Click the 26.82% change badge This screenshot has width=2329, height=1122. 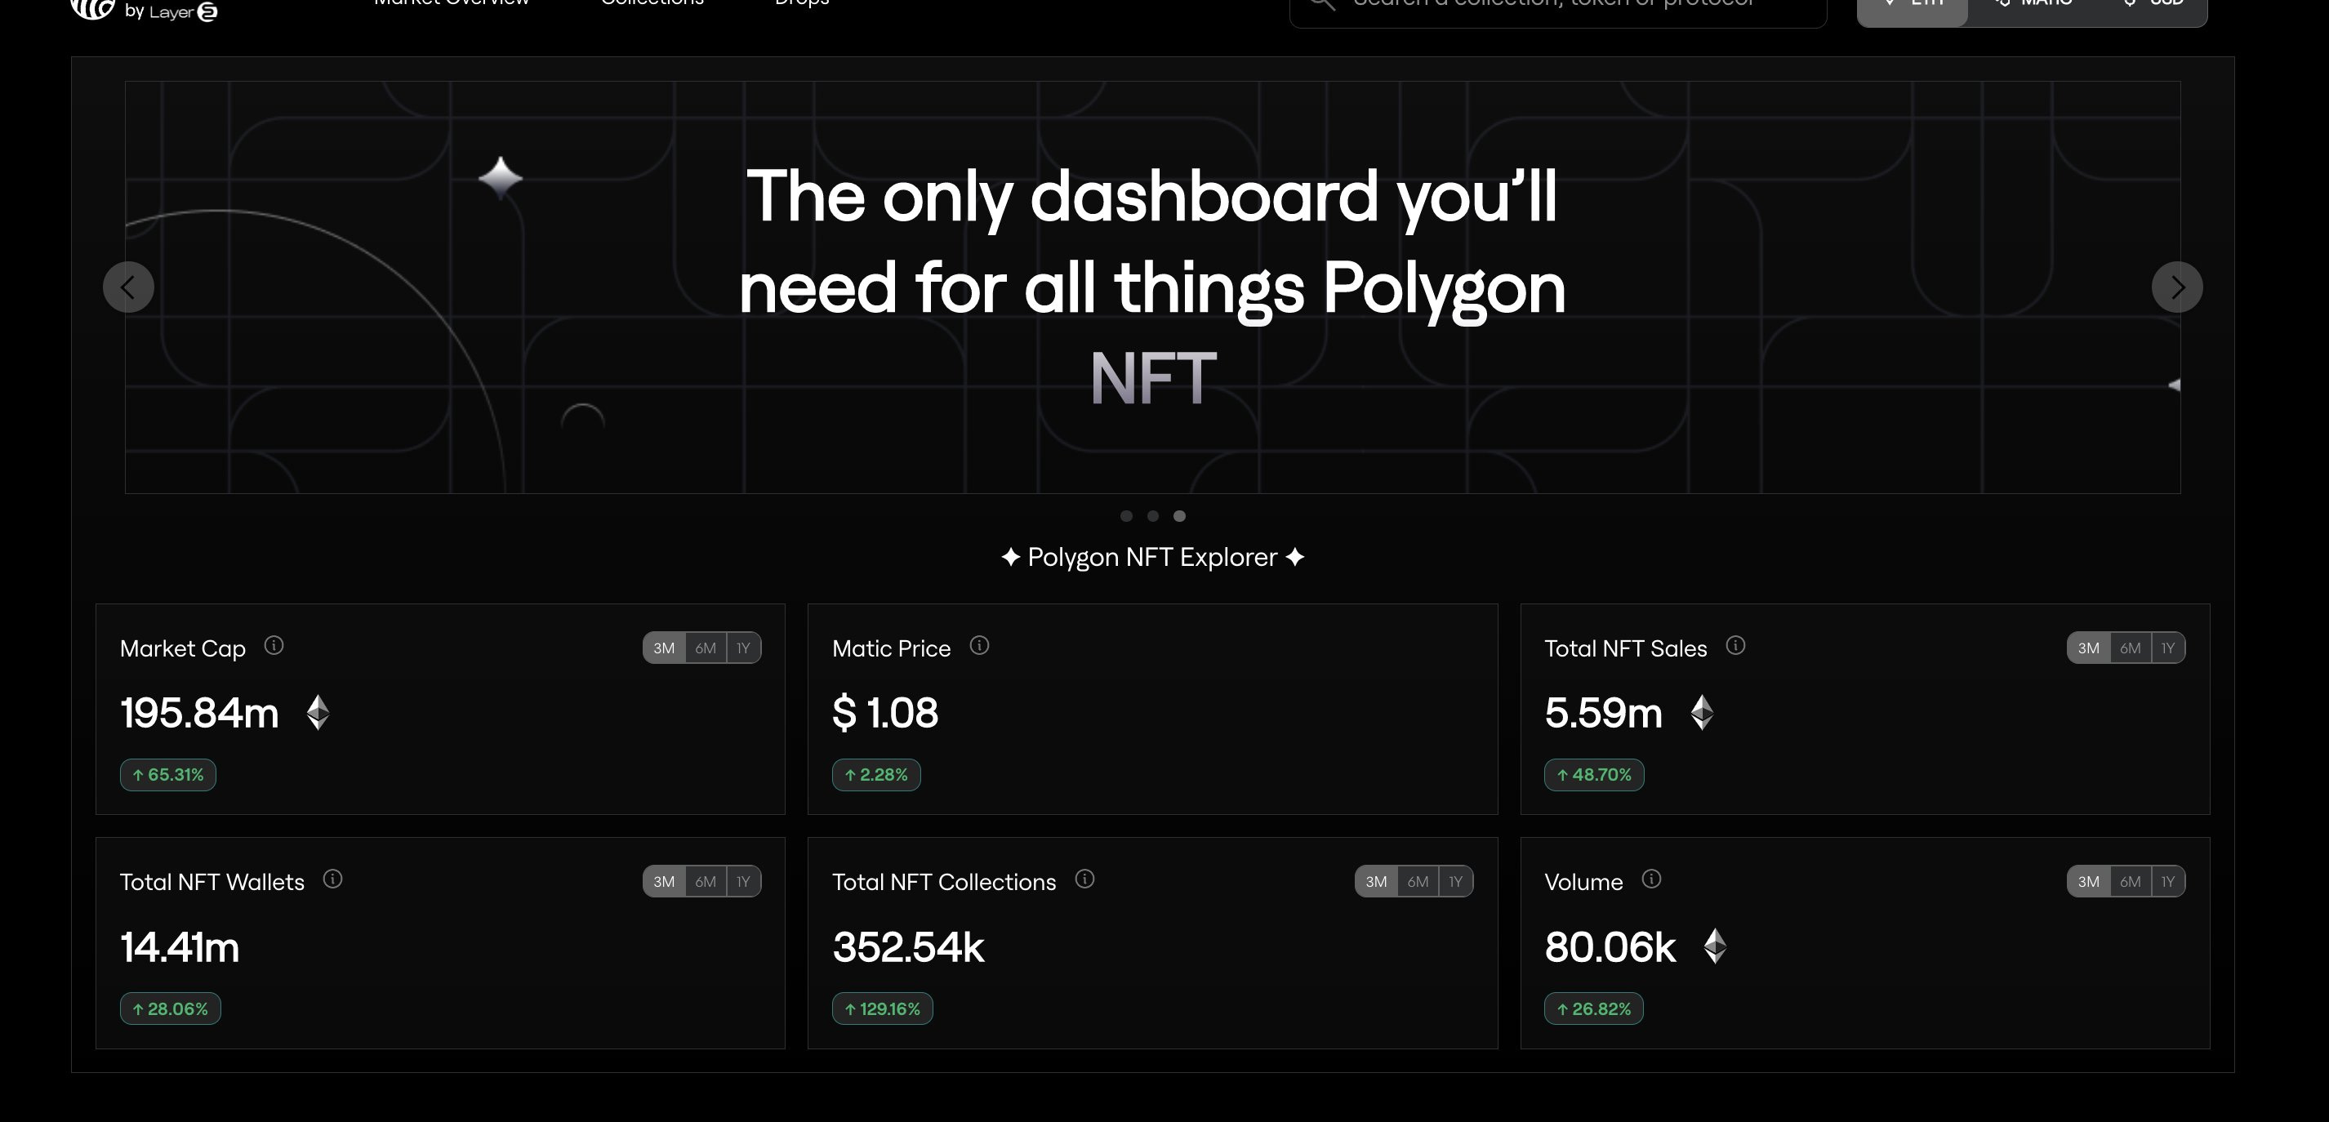point(1594,1009)
